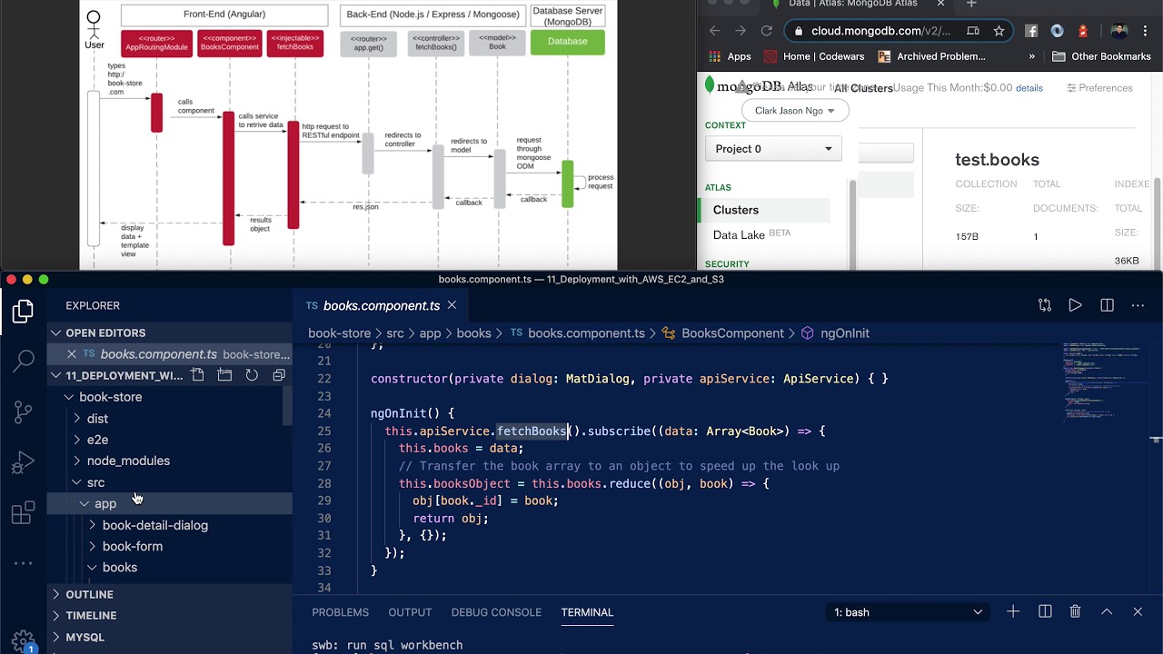Create a new terminal with plus icon
Image resolution: width=1163 pixels, height=654 pixels.
coord(1013,612)
